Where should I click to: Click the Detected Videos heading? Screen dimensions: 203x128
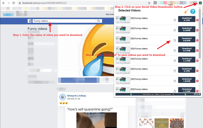click(130, 10)
